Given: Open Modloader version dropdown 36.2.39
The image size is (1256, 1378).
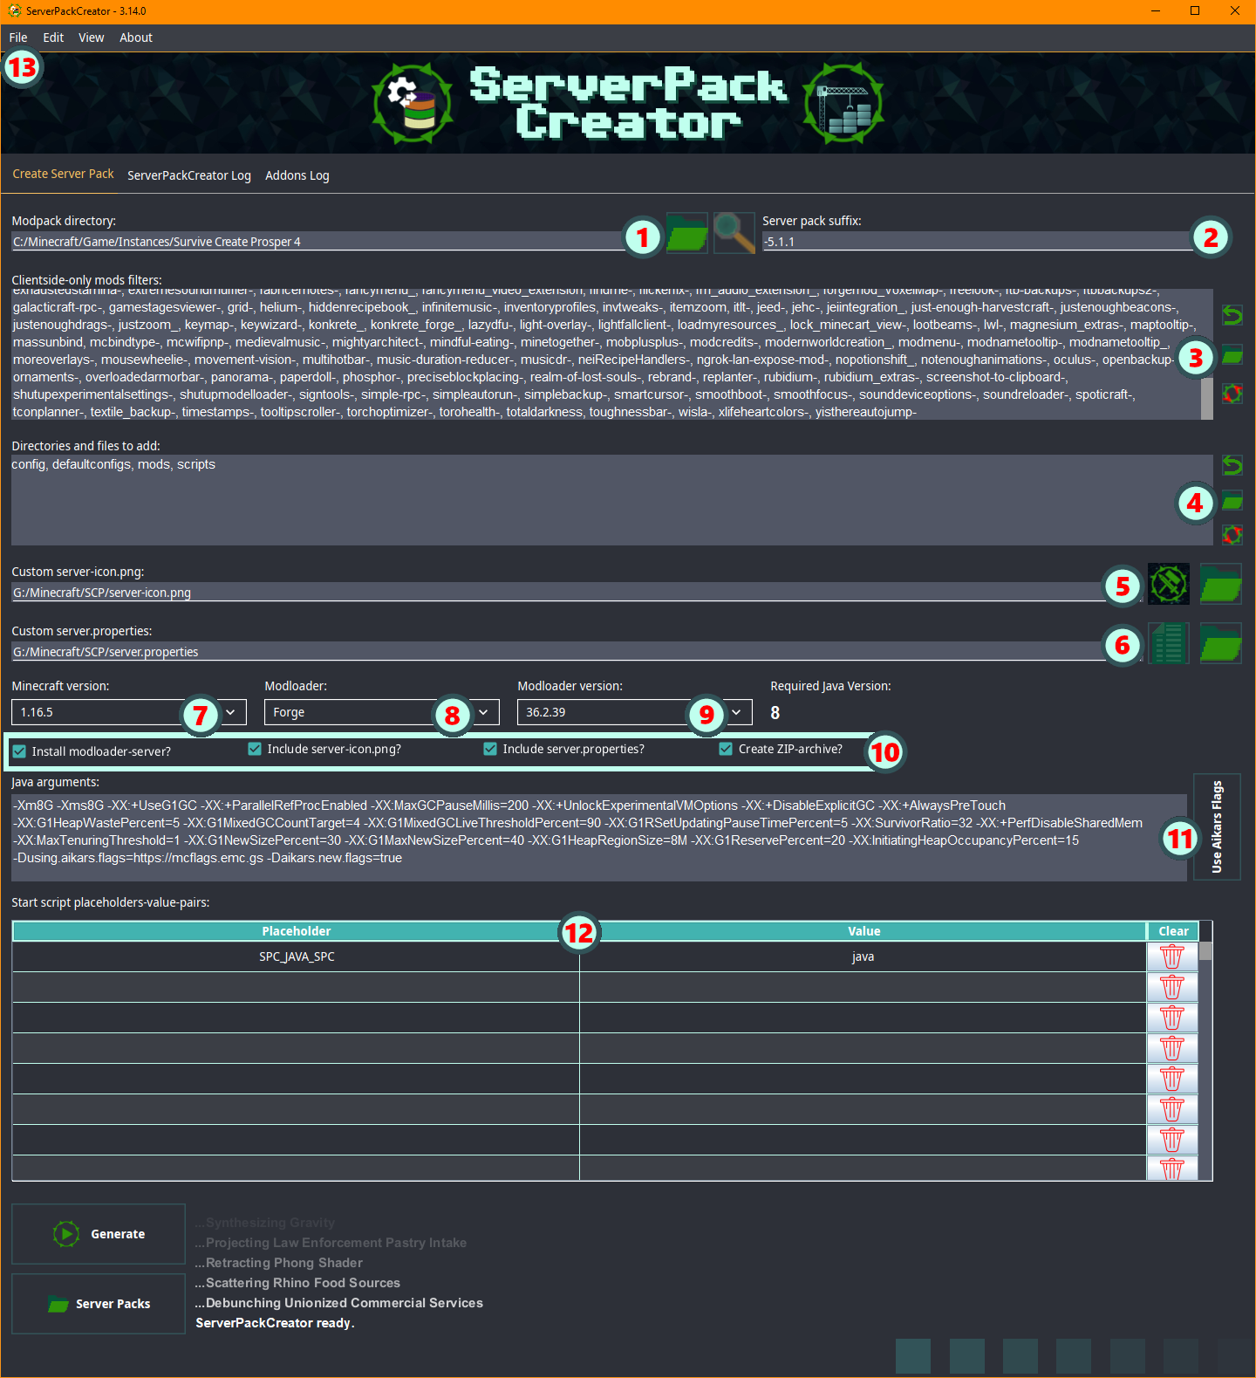Looking at the screenshot, I should coord(736,712).
